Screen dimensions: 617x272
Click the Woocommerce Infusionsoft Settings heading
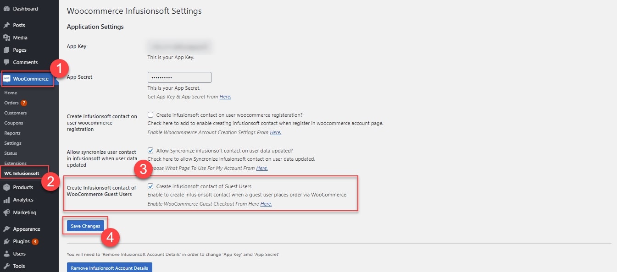click(x=134, y=11)
